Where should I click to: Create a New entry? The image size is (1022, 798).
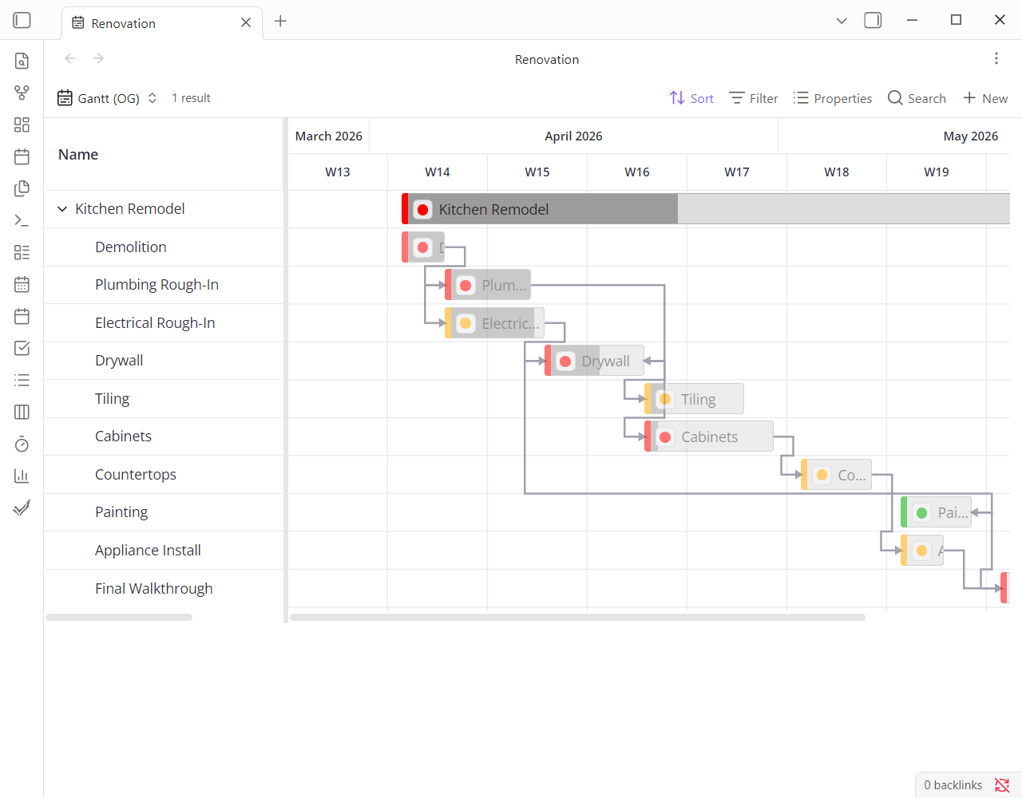tap(985, 98)
